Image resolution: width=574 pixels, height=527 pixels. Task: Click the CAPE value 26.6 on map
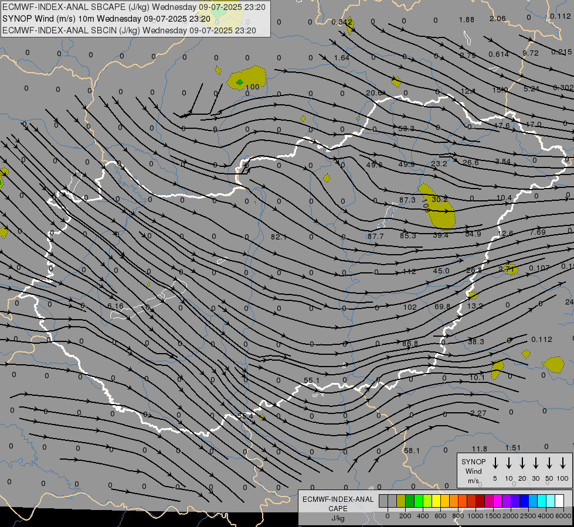click(471, 162)
